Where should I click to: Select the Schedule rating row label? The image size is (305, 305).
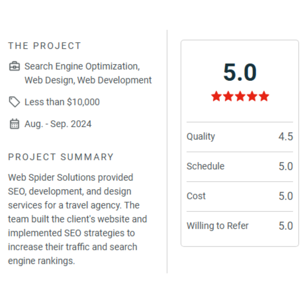[x=205, y=166]
